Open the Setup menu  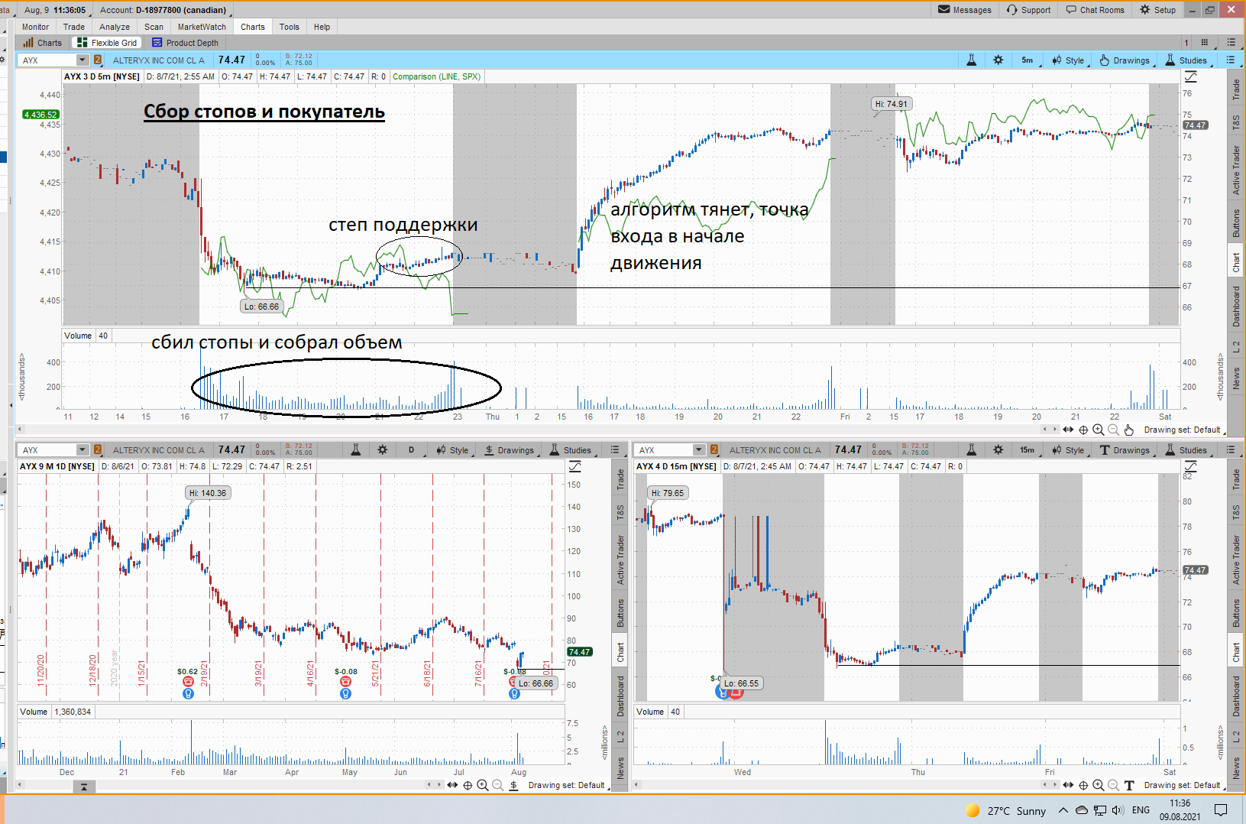(1158, 10)
